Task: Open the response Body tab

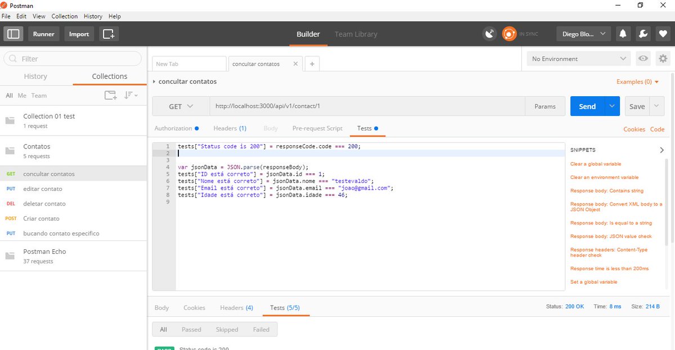Action: point(161,308)
